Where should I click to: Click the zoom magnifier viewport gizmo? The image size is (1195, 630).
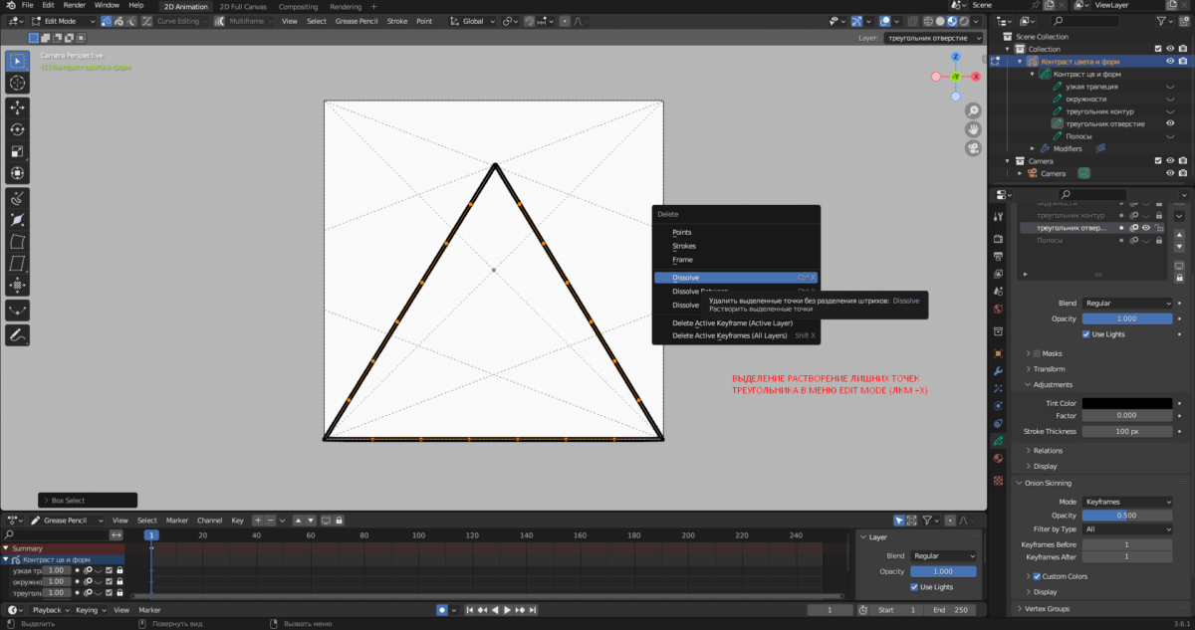pos(971,110)
